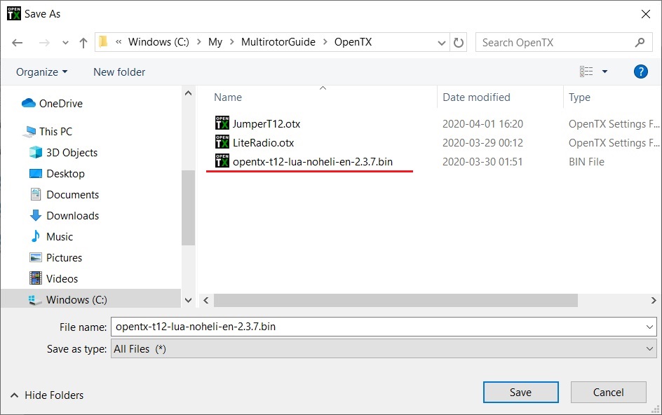Open the Music folder in sidebar

(x=51, y=237)
